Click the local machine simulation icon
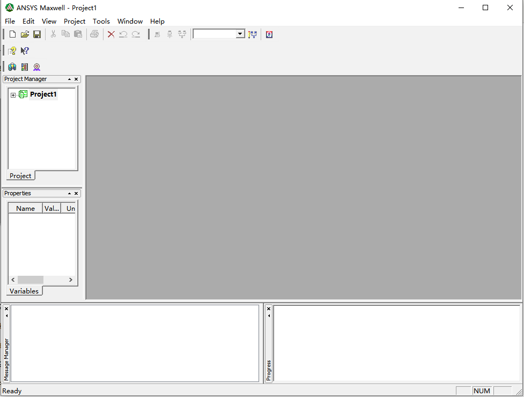 click(x=157, y=34)
